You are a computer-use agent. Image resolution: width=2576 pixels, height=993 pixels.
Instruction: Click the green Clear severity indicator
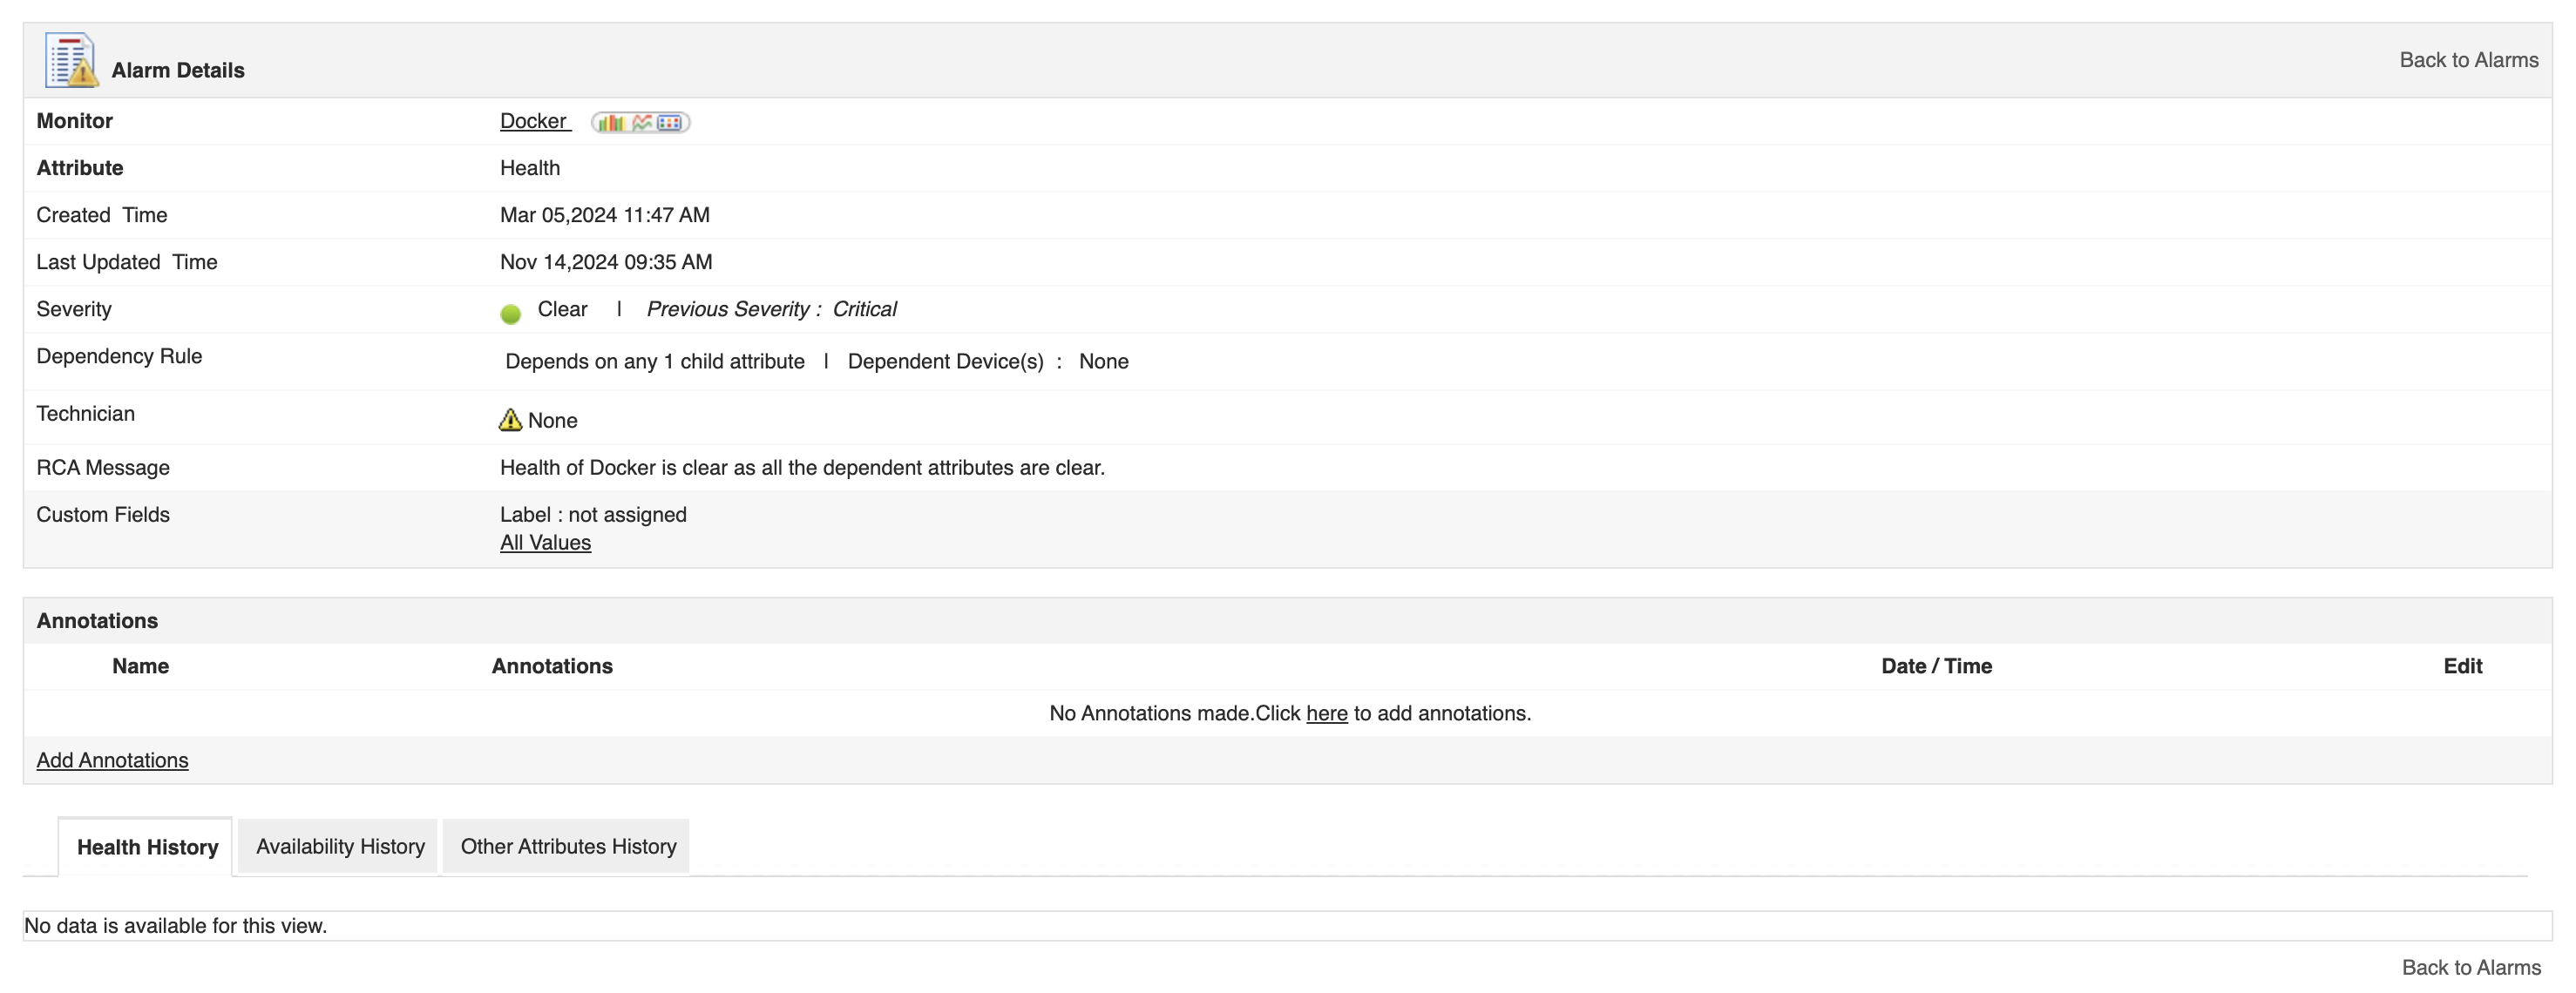(511, 312)
